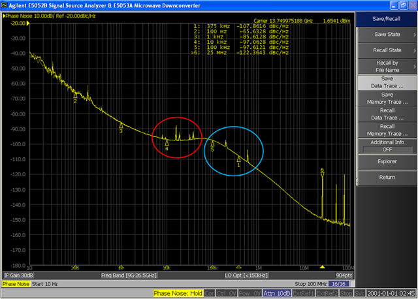Click the IF Gain 30dB indicator

[x=18, y=275]
